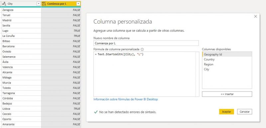This screenshot has height=128, width=266.
Task: Click the Lugo cell
Action: pos(21,31)
